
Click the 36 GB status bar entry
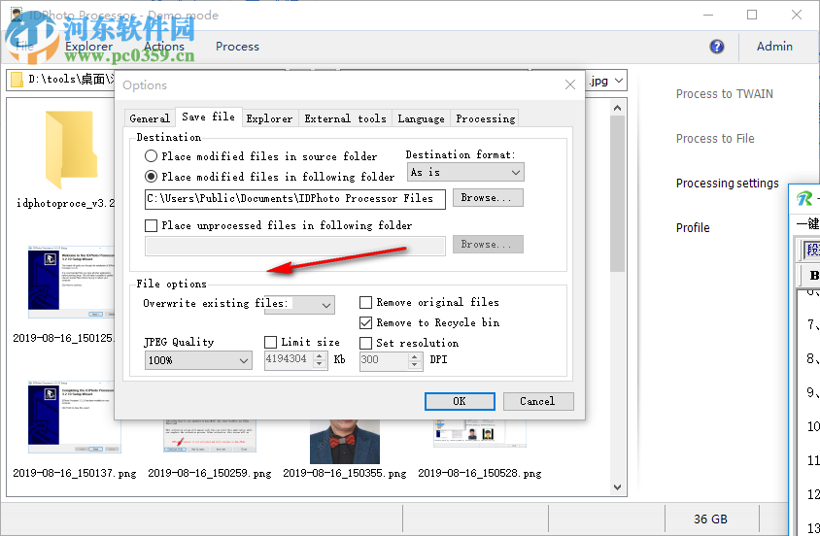point(711,519)
